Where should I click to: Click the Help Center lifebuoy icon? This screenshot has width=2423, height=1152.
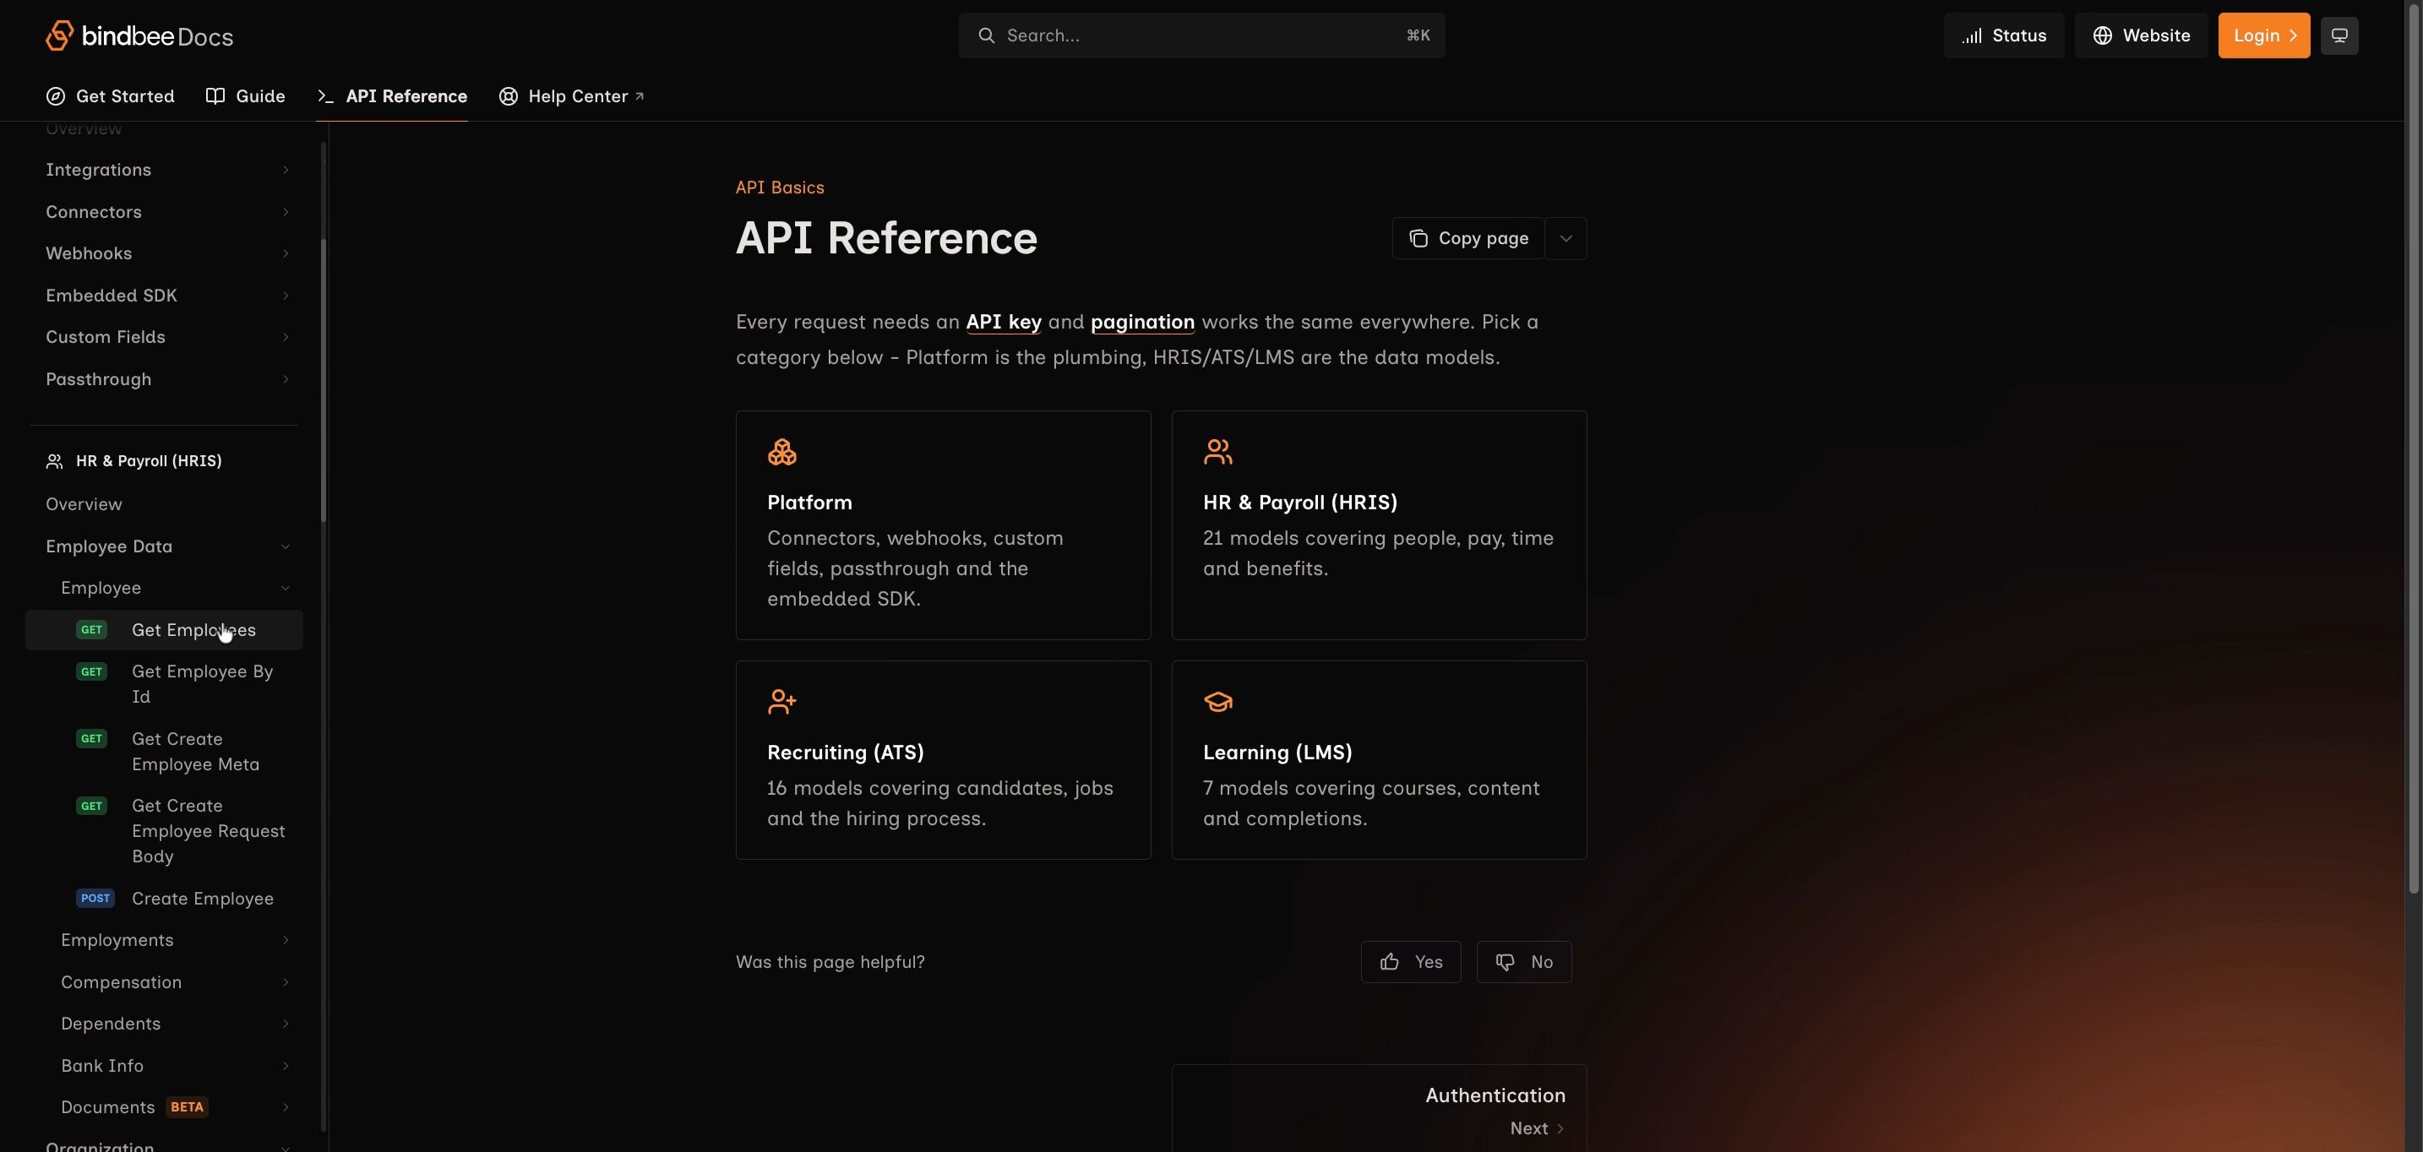click(508, 96)
